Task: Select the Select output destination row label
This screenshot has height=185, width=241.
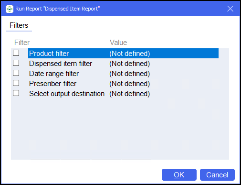Action: coord(67,94)
